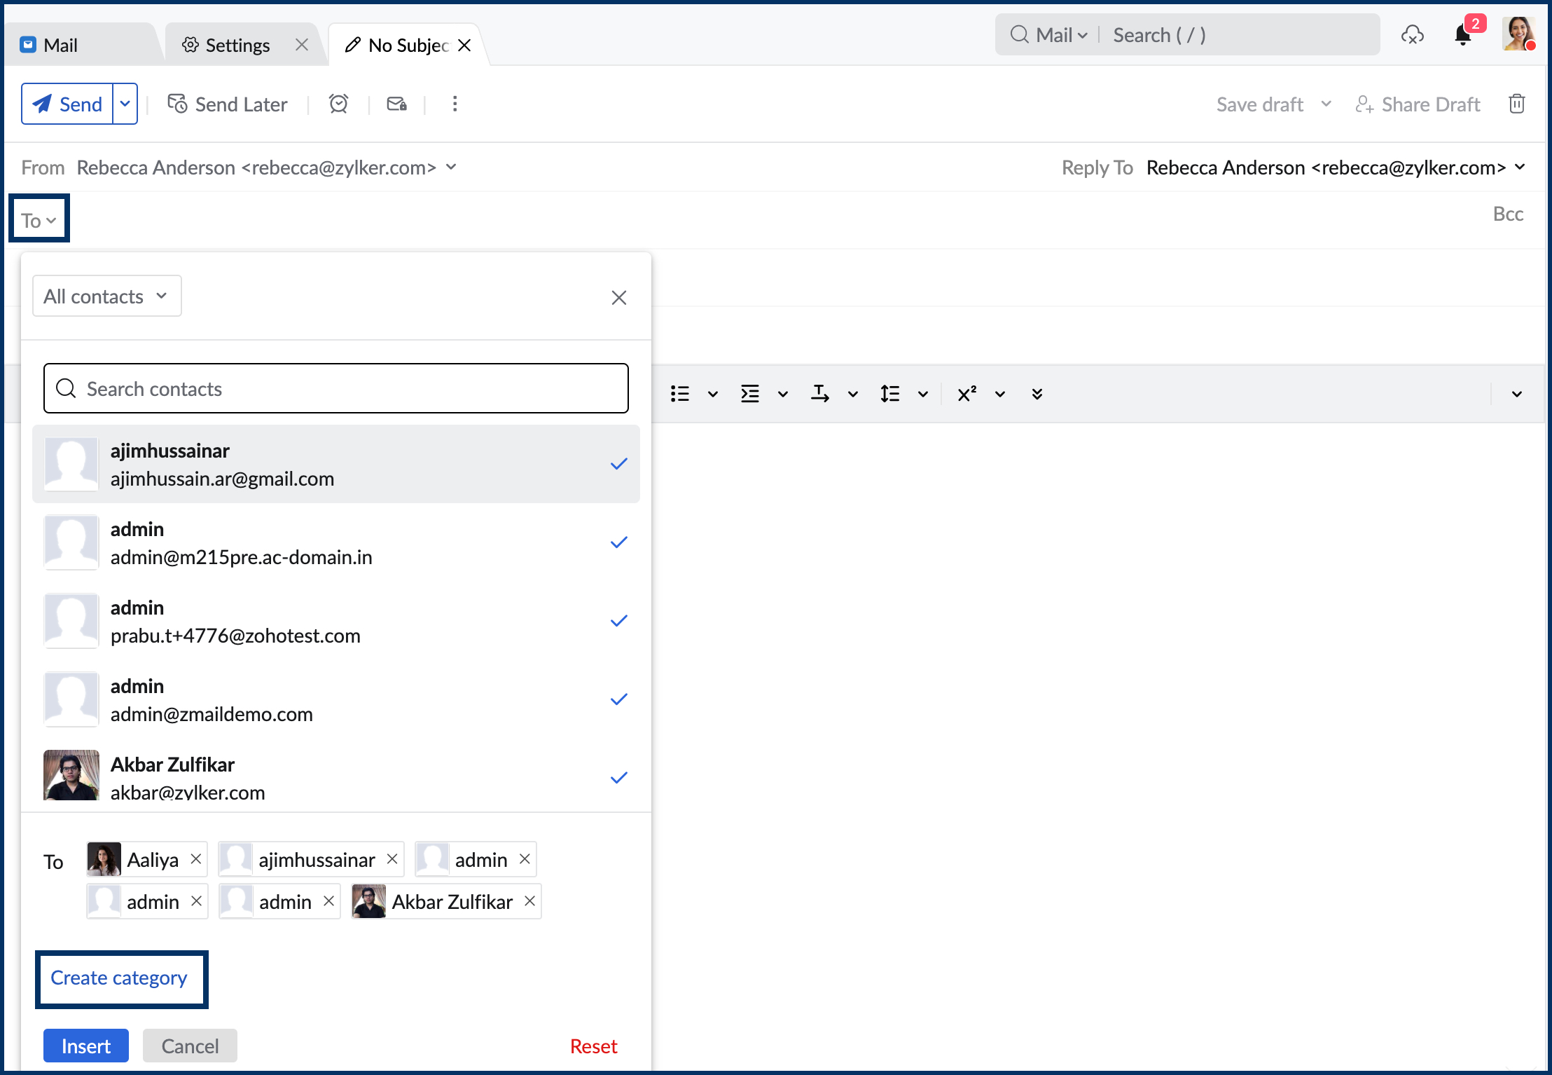The height and width of the screenshot is (1075, 1552).
Task: Uncheck Akbar Zulfikar in contact list
Action: click(618, 778)
